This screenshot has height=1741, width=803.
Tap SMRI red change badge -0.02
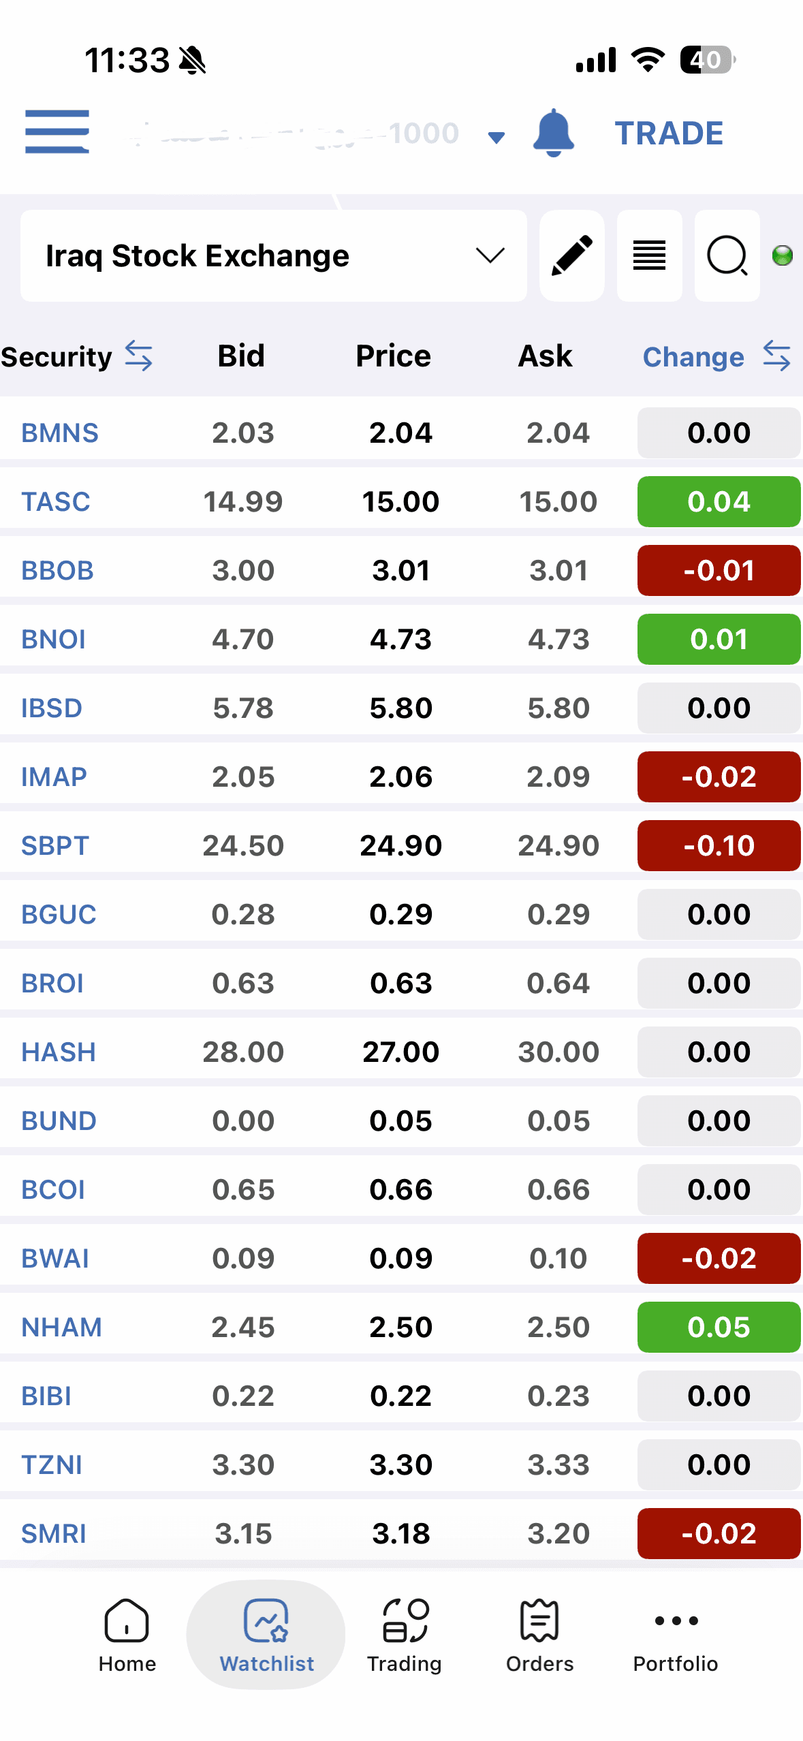tap(719, 1533)
